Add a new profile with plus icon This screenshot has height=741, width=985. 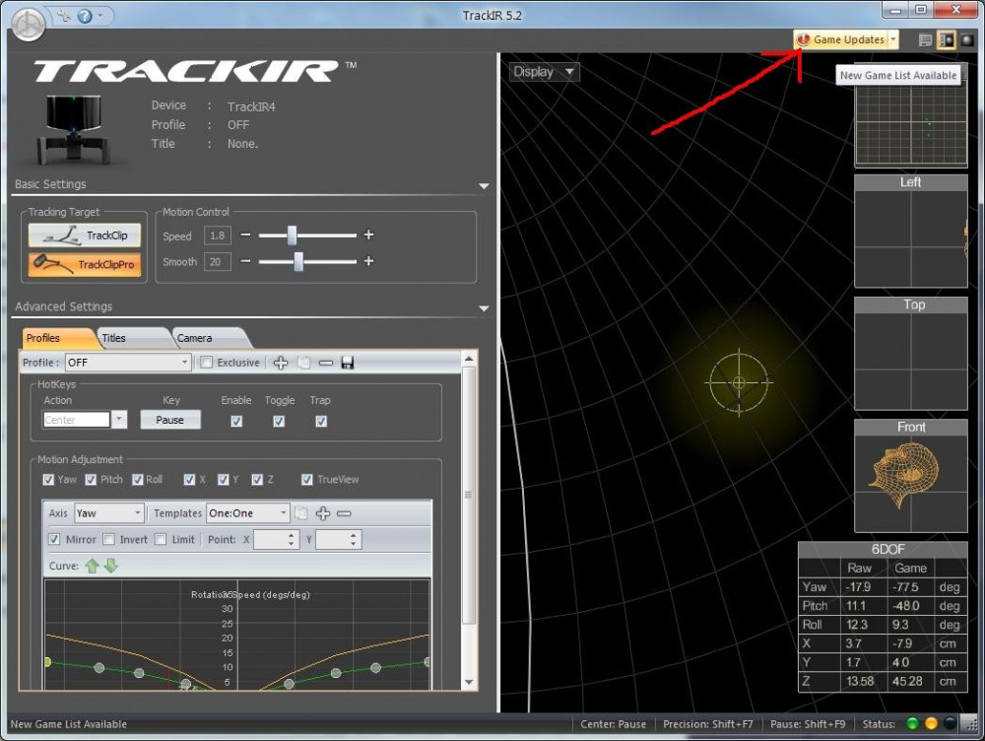click(281, 363)
